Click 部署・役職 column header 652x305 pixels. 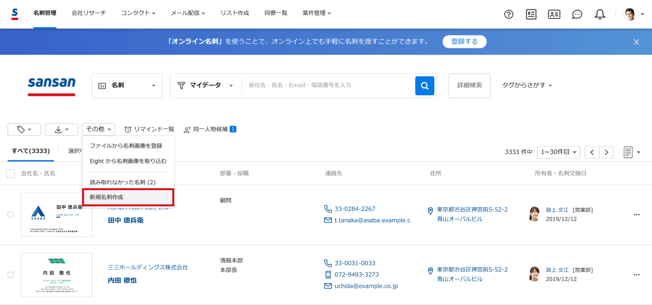coord(234,173)
